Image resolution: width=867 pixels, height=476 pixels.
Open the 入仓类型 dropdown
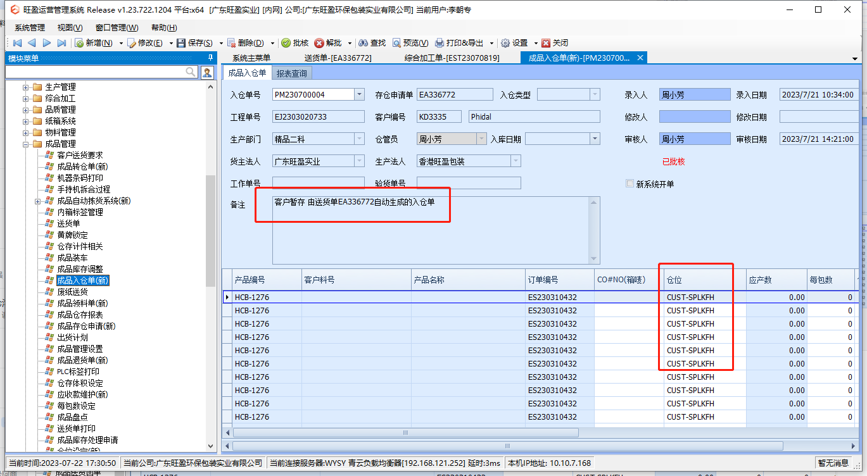point(595,94)
